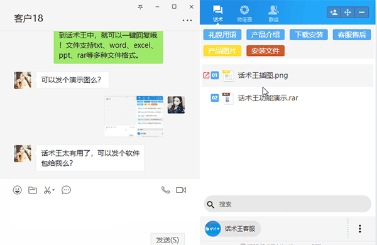The width and height of the screenshot is (377, 245).
Task: Select the scissors screenshot tool
Action: 47,190
